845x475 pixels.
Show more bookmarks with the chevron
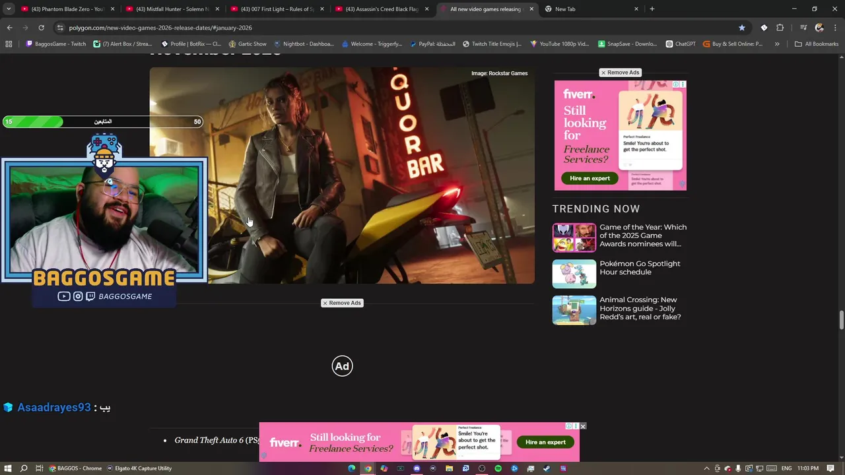click(x=777, y=44)
